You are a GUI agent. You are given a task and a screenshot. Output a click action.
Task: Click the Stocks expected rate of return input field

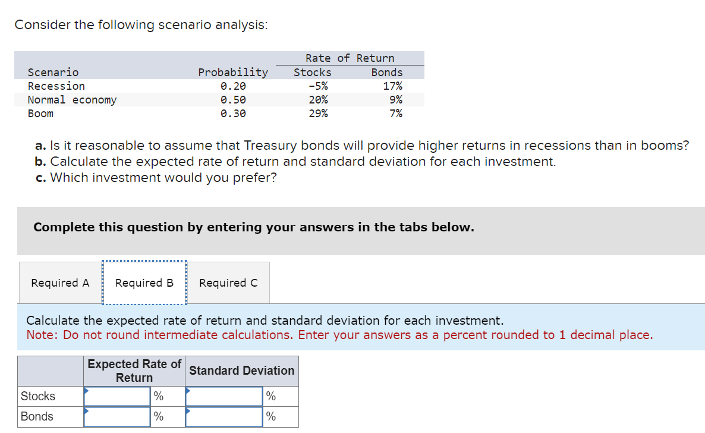[x=117, y=396]
